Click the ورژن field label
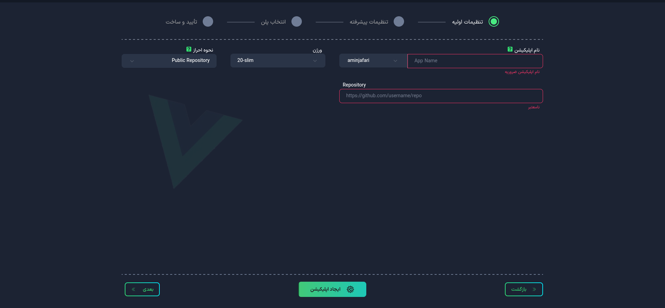 (x=317, y=51)
